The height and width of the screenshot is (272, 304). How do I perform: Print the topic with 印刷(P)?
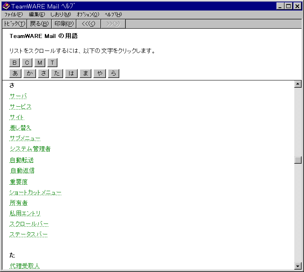click(x=64, y=24)
